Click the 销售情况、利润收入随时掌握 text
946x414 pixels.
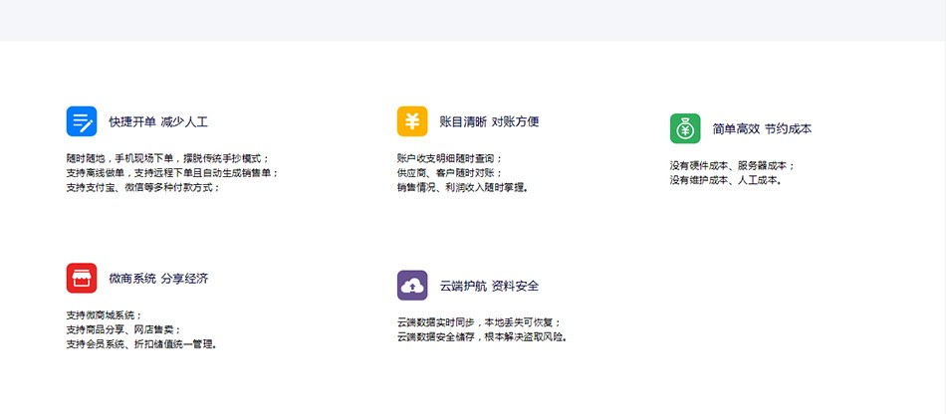coord(462,187)
